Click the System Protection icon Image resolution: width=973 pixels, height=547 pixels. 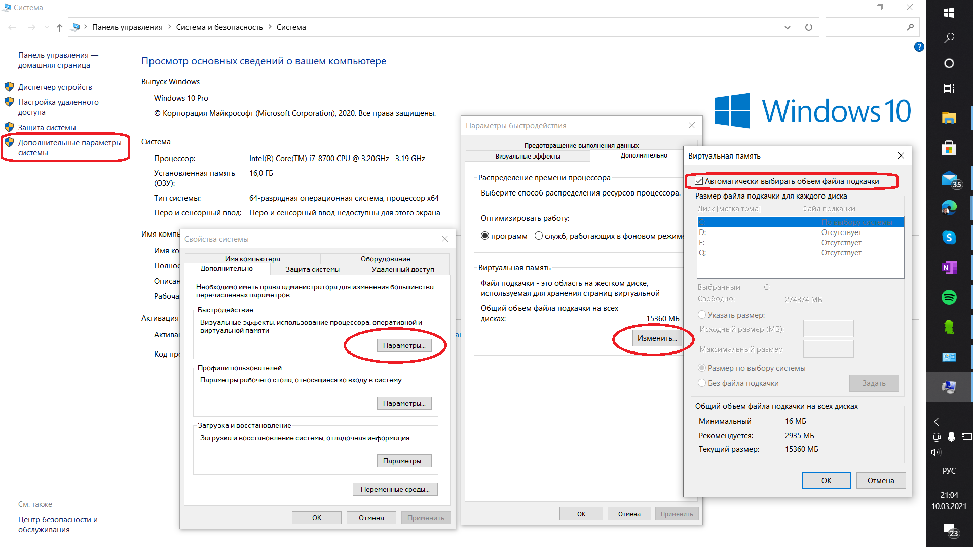click(x=10, y=127)
